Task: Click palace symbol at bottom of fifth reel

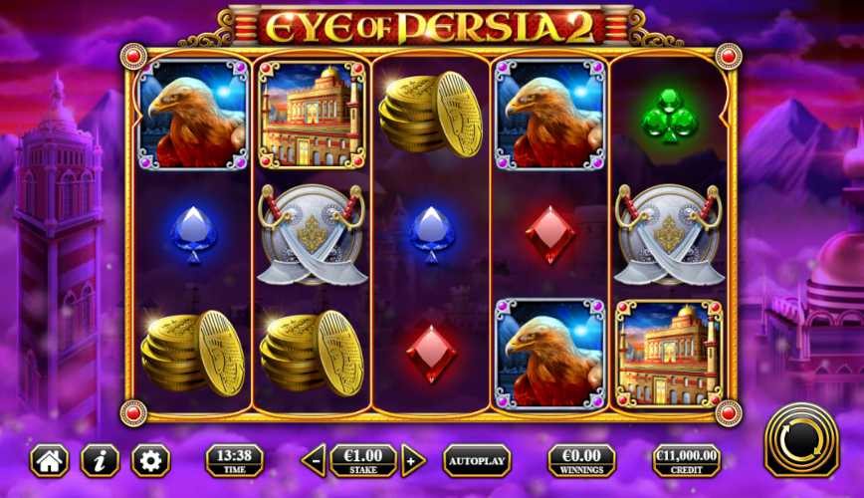Action: [x=669, y=354]
